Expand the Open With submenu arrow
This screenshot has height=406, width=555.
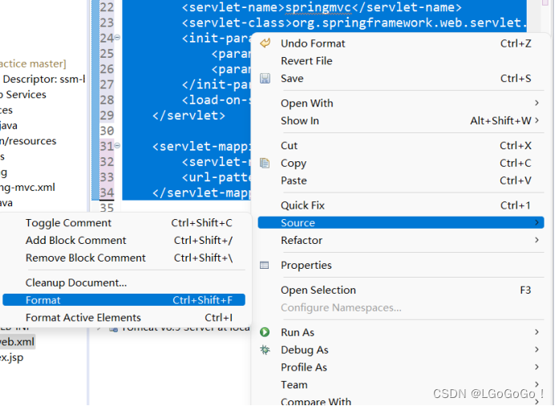pos(537,103)
